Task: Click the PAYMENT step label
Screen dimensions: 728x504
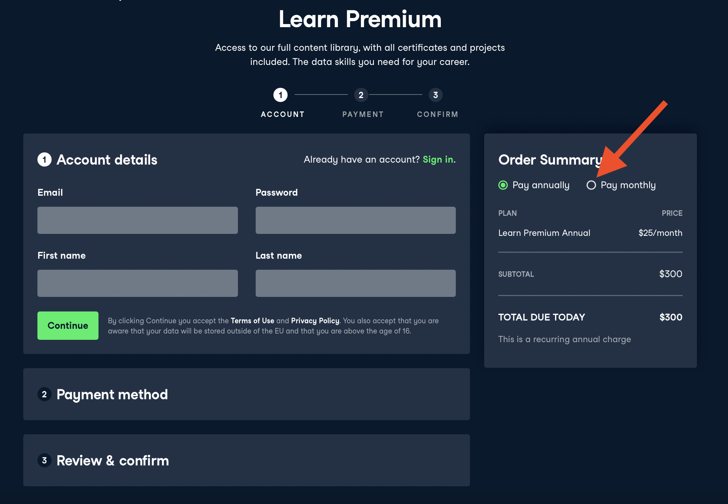Action: click(x=363, y=114)
